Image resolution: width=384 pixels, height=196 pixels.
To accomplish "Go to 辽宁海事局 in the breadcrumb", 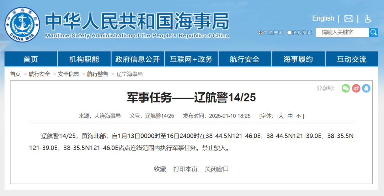I will click(129, 74).
